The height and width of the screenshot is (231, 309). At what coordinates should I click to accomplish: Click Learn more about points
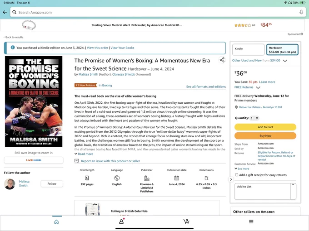(x=267, y=82)
